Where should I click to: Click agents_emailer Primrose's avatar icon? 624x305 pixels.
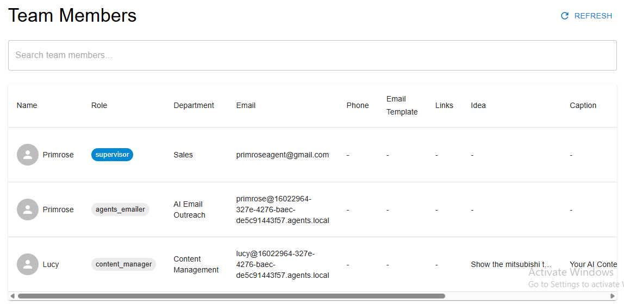(x=28, y=209)
